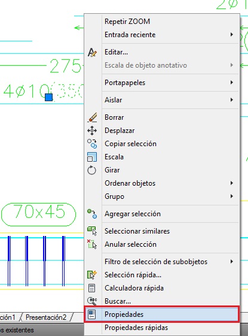The image size is (248, 336).
Task: Click the Borrar eraser icon
Action: 92,117
